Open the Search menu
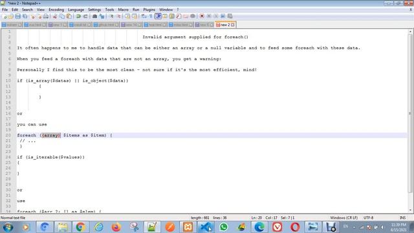The height and width of the screenshot is (233, 414). (27, 10)
